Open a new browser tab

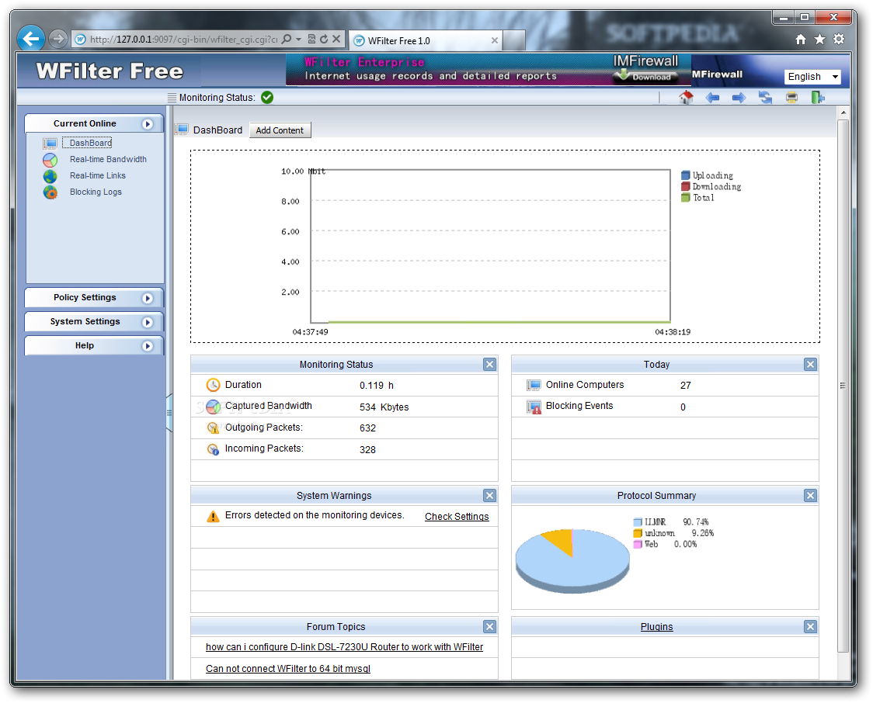[514, 40]
